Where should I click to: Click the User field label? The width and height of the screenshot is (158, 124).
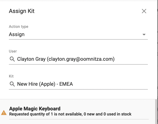tap(13, 51)
